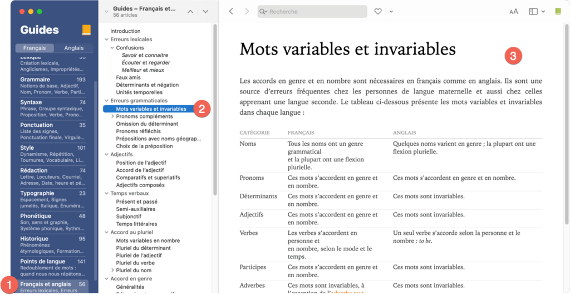
Task: Open the Style guide
Action: click(53, 154)
